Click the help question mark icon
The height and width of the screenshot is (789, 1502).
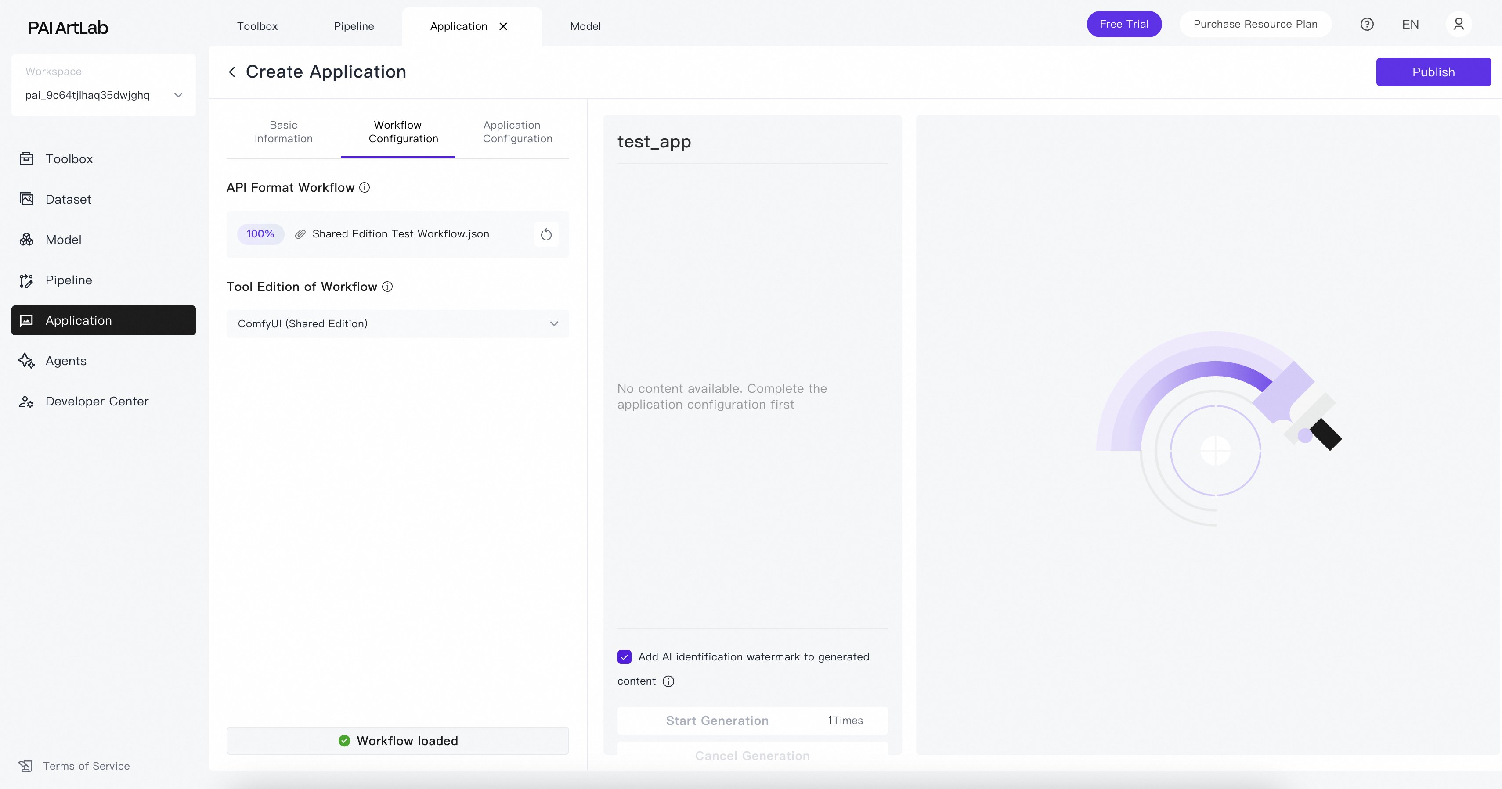(x=1367, y=25)
